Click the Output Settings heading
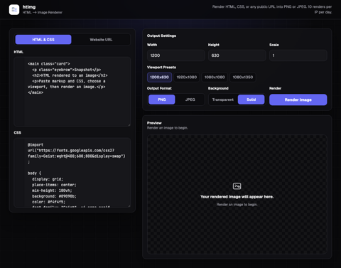 [161, 36]
